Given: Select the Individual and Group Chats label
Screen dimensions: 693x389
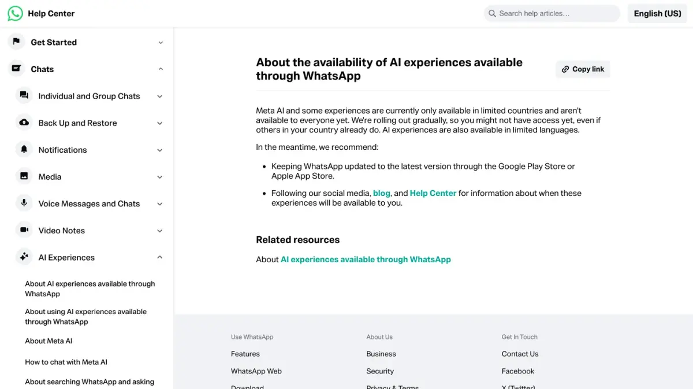Looking at the screenshot, I should (89, 96).
